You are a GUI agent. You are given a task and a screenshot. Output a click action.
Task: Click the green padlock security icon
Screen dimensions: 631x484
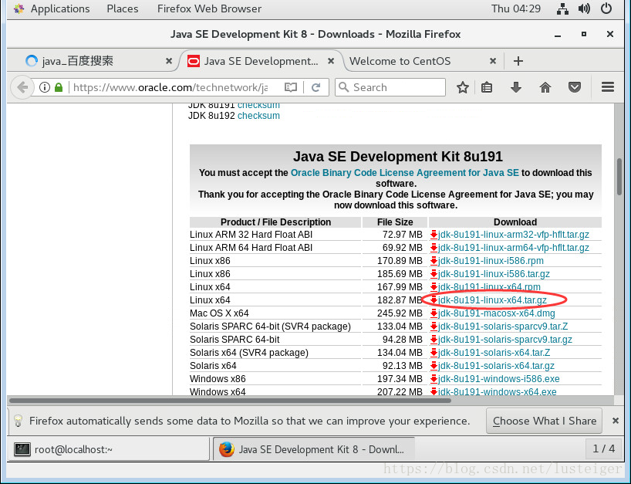(x=59, y=87)
